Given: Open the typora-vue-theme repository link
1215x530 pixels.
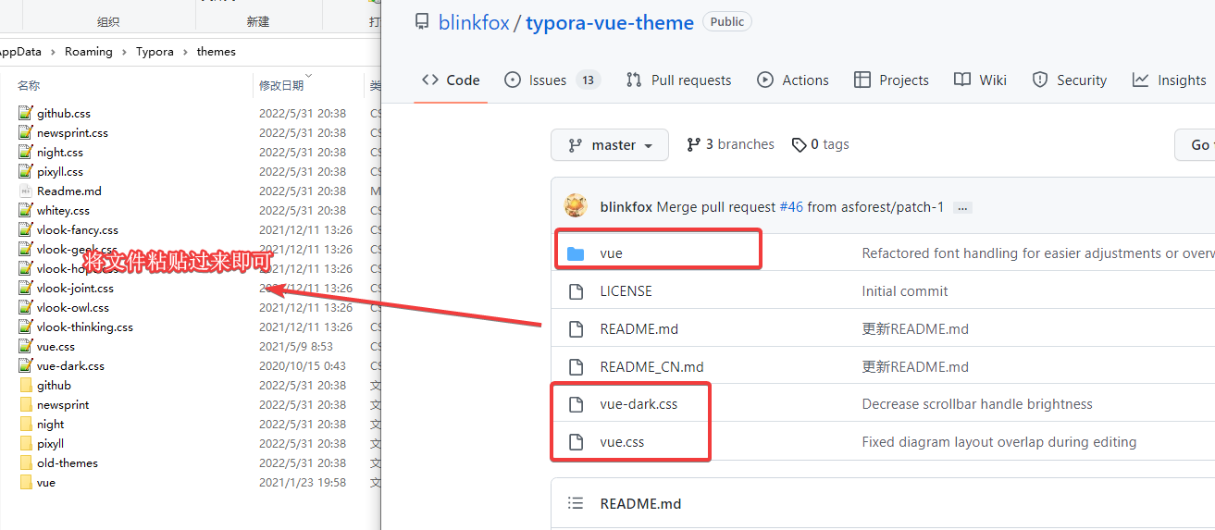Looking at the screenshot, I should (610, 22).
